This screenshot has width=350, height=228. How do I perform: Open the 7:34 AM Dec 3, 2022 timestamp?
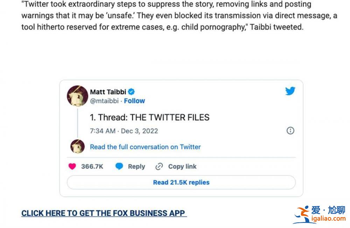click(x=124, y=131)
